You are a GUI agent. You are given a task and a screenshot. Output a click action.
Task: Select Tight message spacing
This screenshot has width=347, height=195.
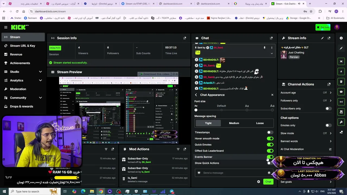208,123
